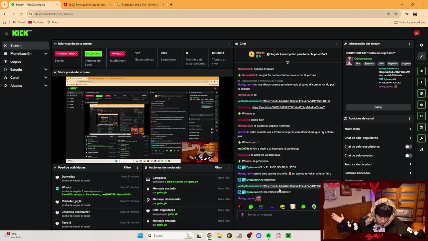Open Todos los marcadores folder
Screen dimensions: 428x241
409,22
